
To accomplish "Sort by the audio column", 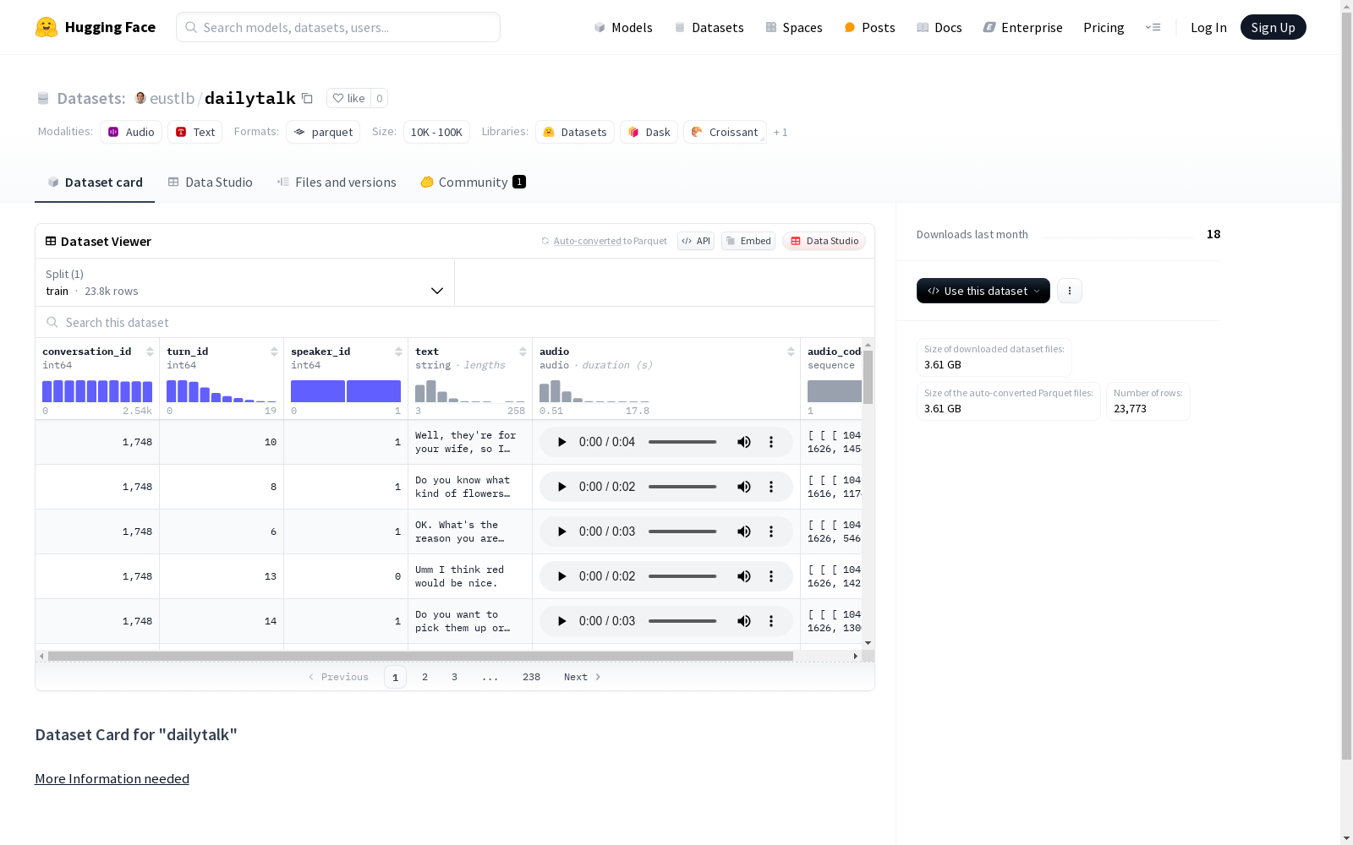I will point(791,352).
